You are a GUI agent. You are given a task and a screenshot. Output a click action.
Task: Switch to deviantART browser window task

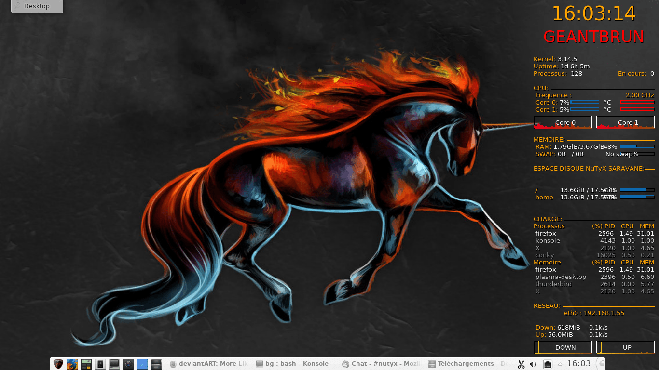click(x=209, y=364)
